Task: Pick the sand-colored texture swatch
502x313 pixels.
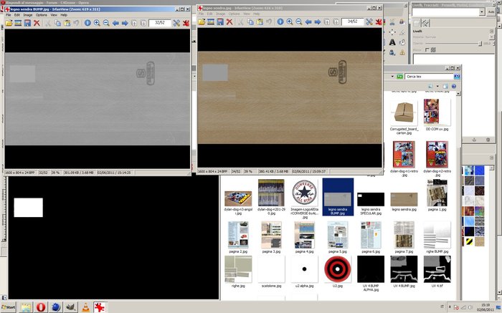Action: click(x=479, y=241)
